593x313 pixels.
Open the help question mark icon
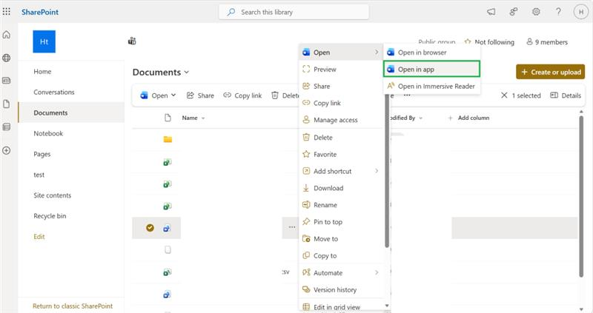tap(558, 12)
